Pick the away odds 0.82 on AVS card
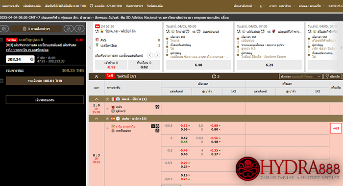The width and height of the screenshot is (343, 186). point(144,65)
